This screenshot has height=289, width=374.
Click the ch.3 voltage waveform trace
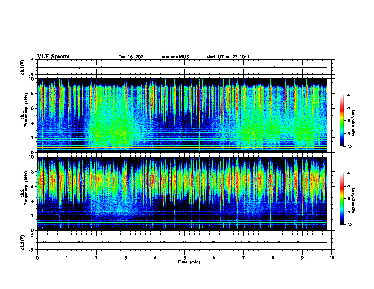[182, 242]
